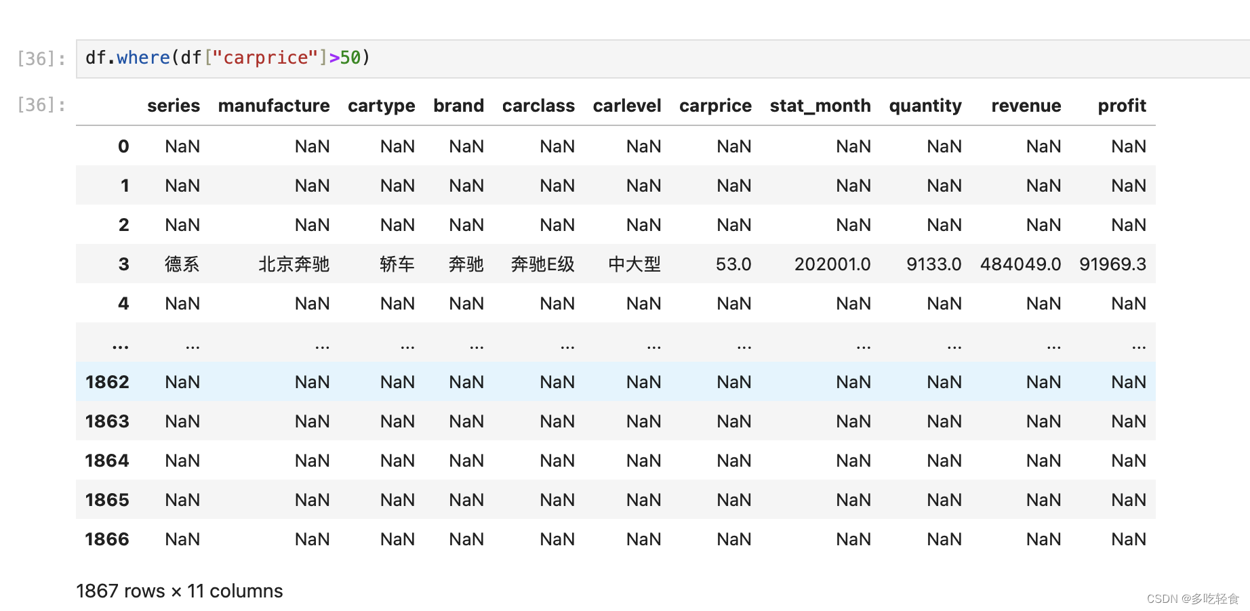Click the profit value 91969.3
Viewport: 1250px width, 611px height.
click(x=1112, y=264)
